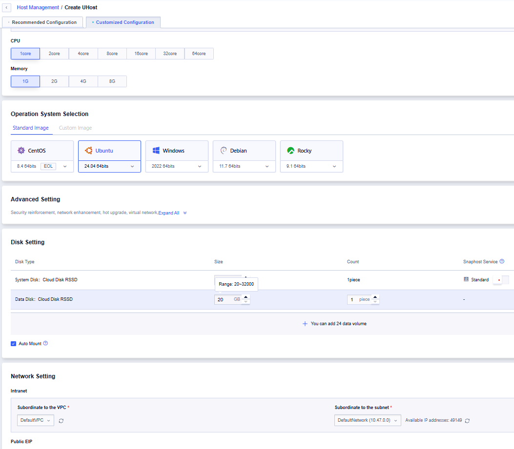This screenshot has width=514, height=449.
Task: Open the Windows 2022 64bits version dropdown
Action: pyautogui.click(x=177, y=166)
